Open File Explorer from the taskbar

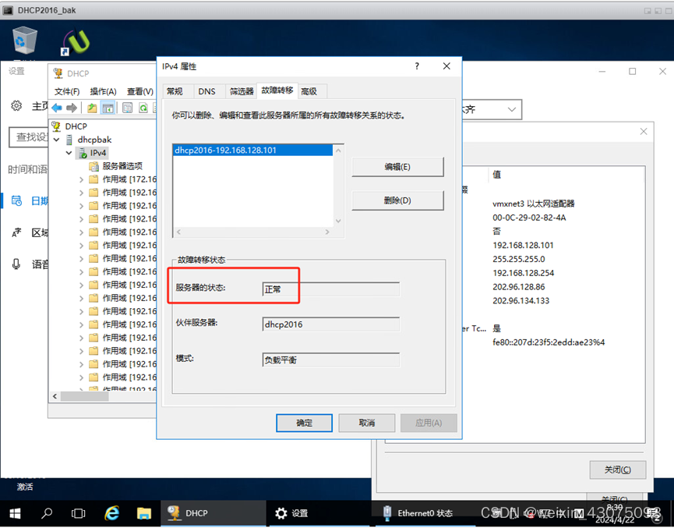click(144, 513)
